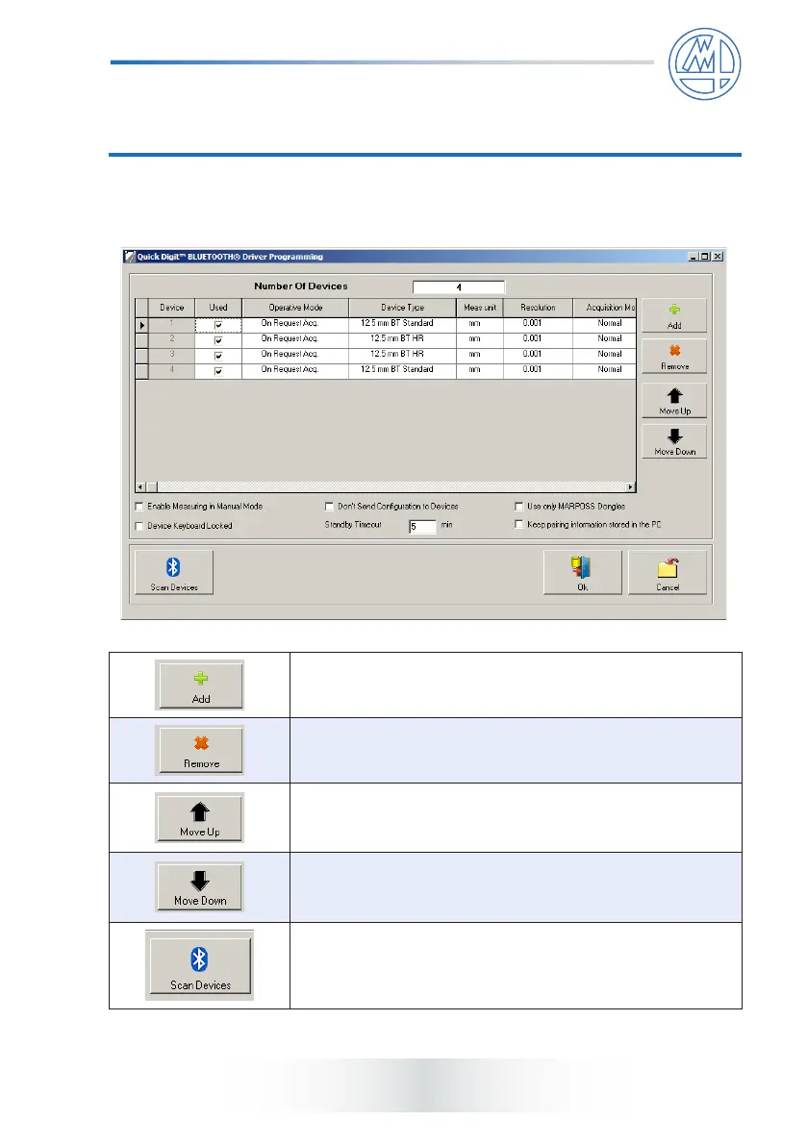Toggle the Used checkbox for device 4

(217, 371)
